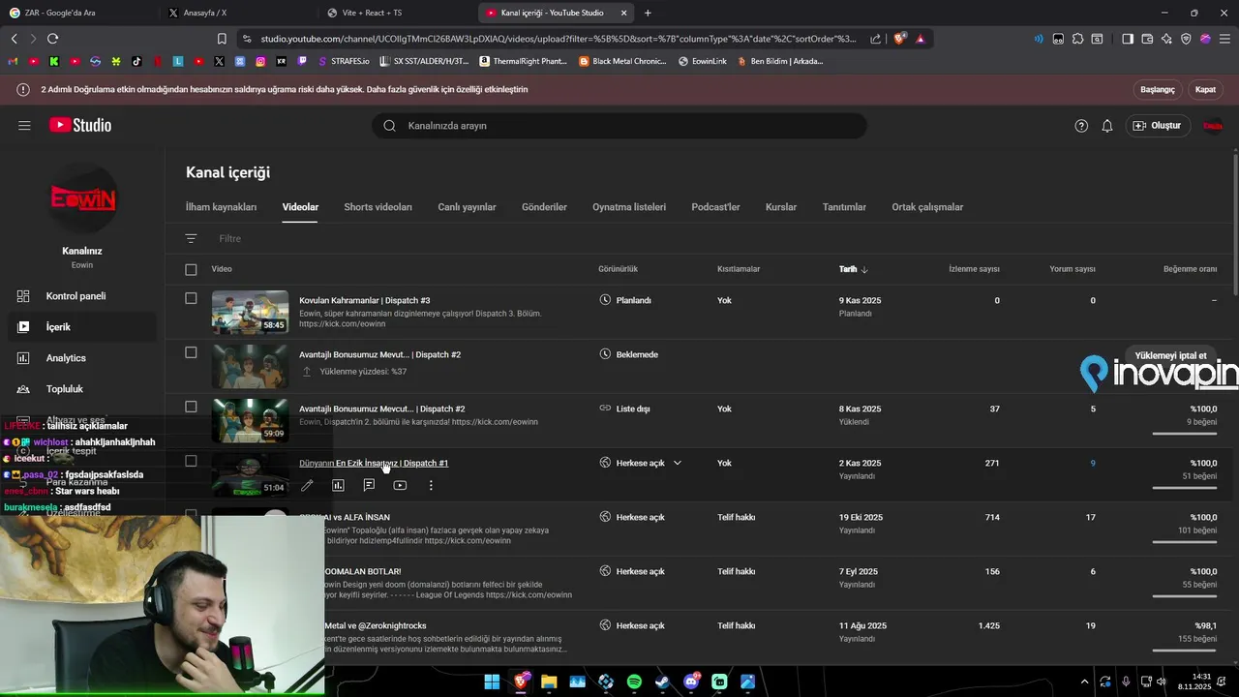
Task: Open the channel avatar account menu
Action: coord(1212,126)
